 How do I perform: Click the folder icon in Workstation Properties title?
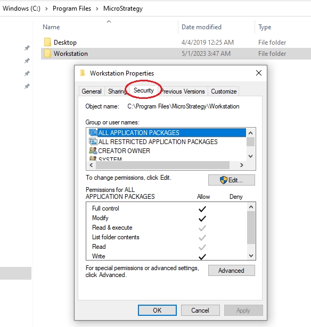coord(83,73)
